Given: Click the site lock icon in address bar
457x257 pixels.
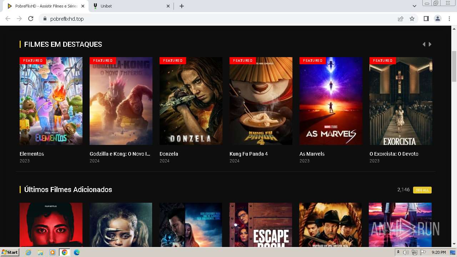Looking at the screenshot, I should tap(45, 19).
